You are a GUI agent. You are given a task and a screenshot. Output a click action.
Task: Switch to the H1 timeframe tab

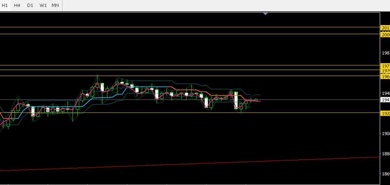coord(5,6)
